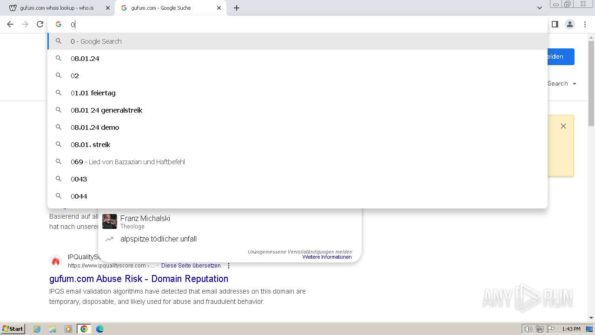Open the network tray icon
The height and width of the screenshot is (335, 595).
click(x=540, y=329)
